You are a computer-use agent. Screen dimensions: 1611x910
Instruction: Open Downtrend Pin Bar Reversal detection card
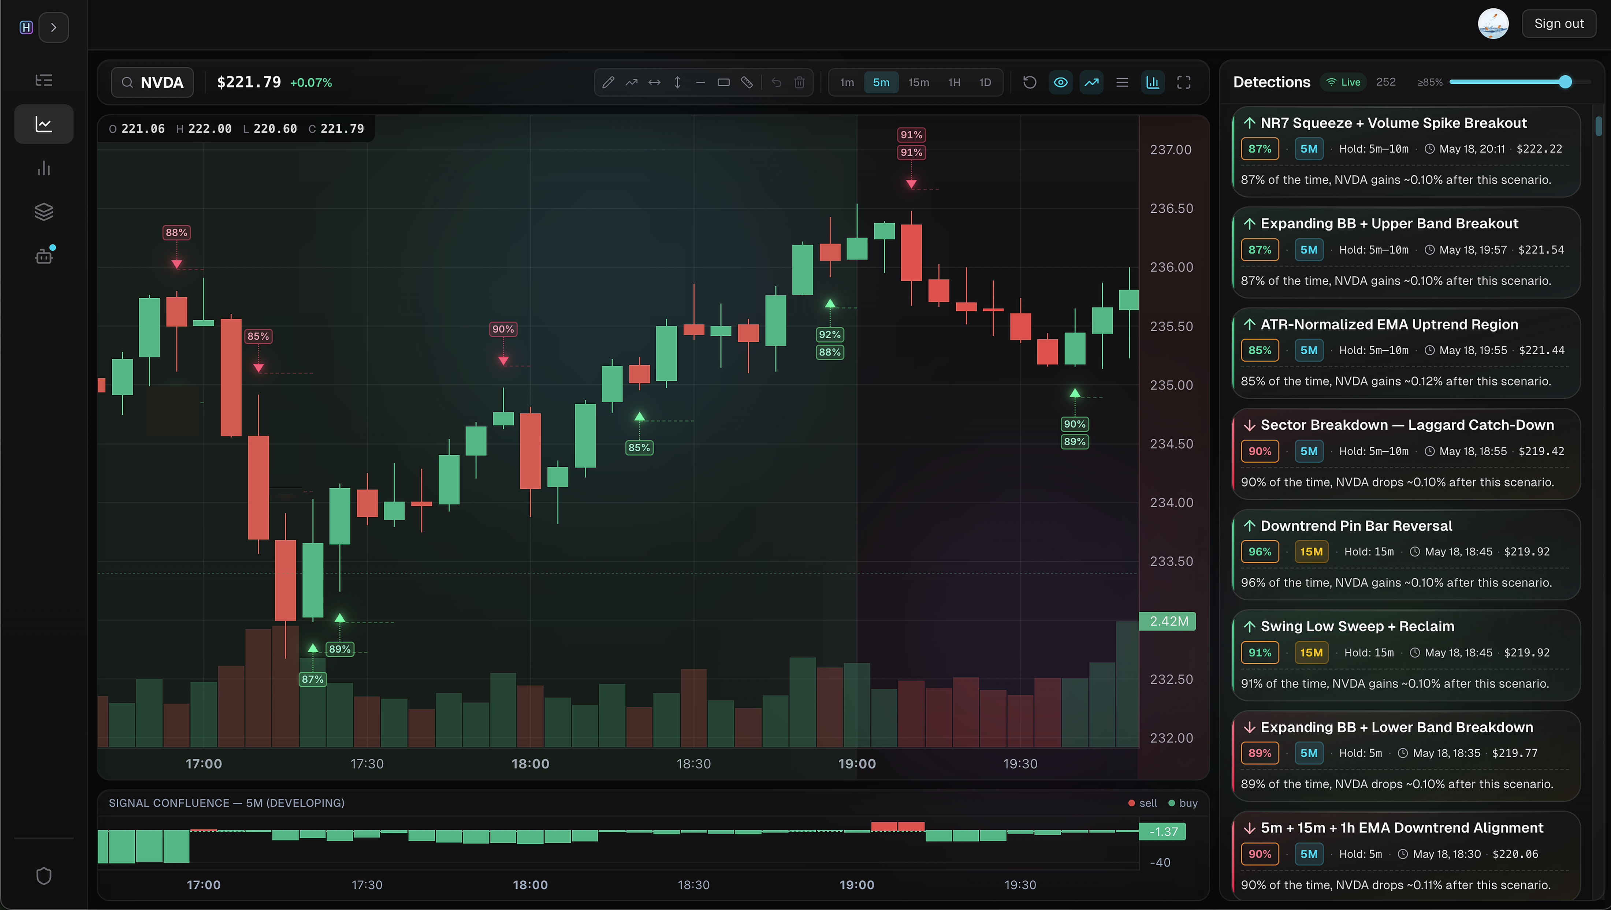(x=1406, y=555)
